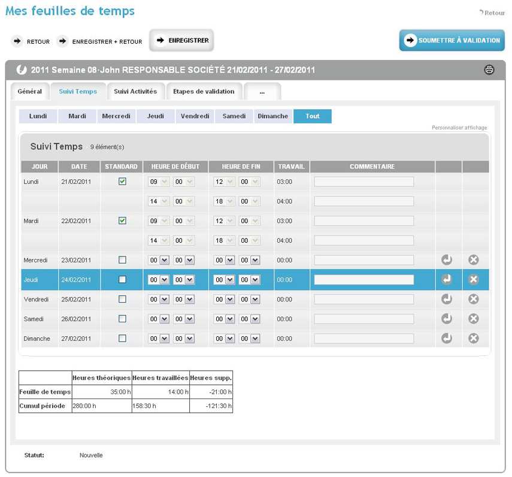
Task: Open the '...' more tab
Action: pos(262,92)
